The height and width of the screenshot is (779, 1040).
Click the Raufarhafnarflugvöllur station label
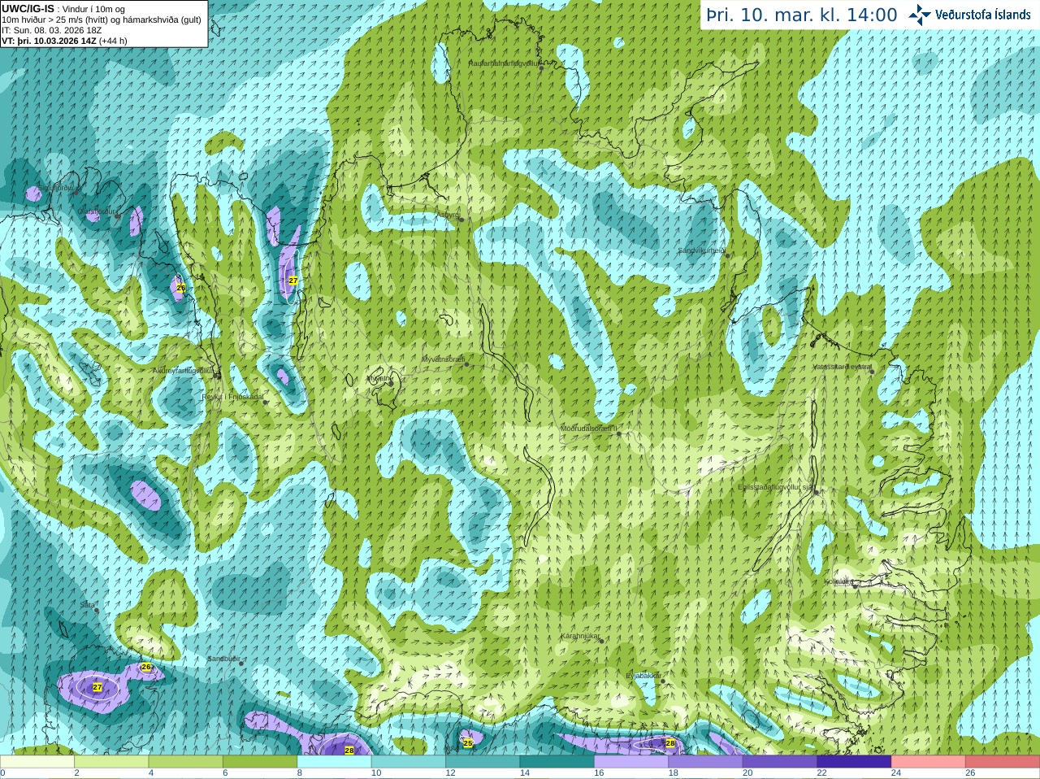click(504, 63)
